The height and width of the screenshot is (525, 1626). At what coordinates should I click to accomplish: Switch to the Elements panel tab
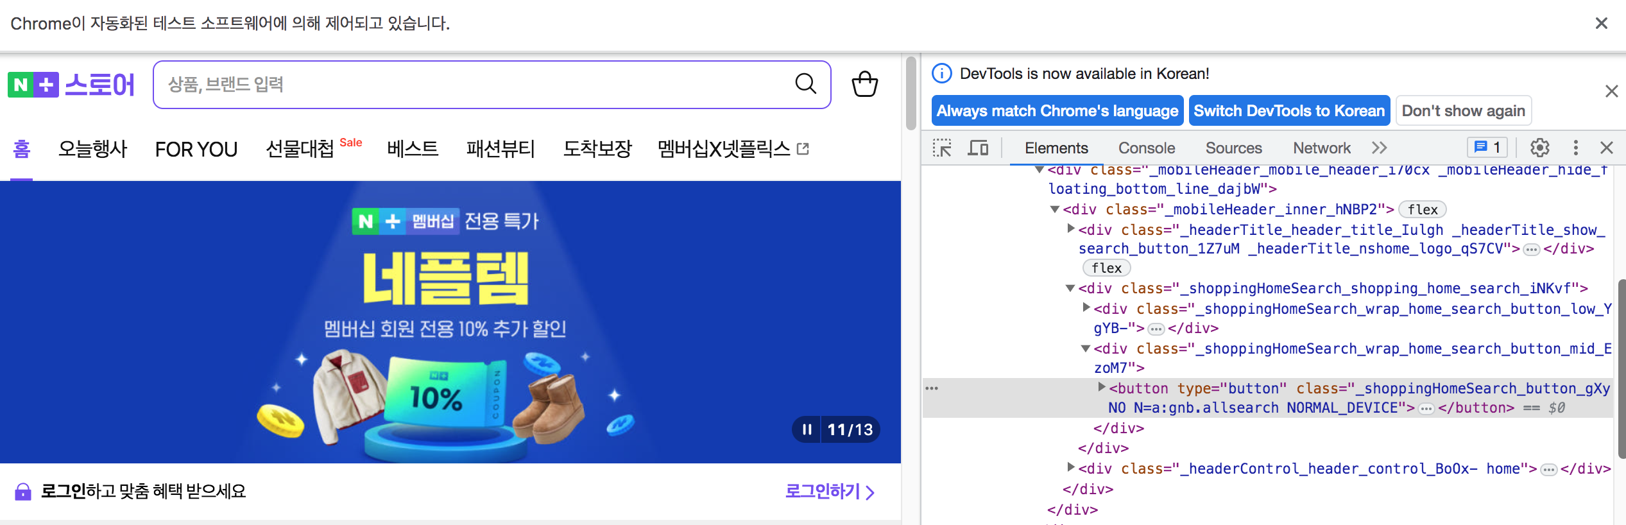point(1056,148)
